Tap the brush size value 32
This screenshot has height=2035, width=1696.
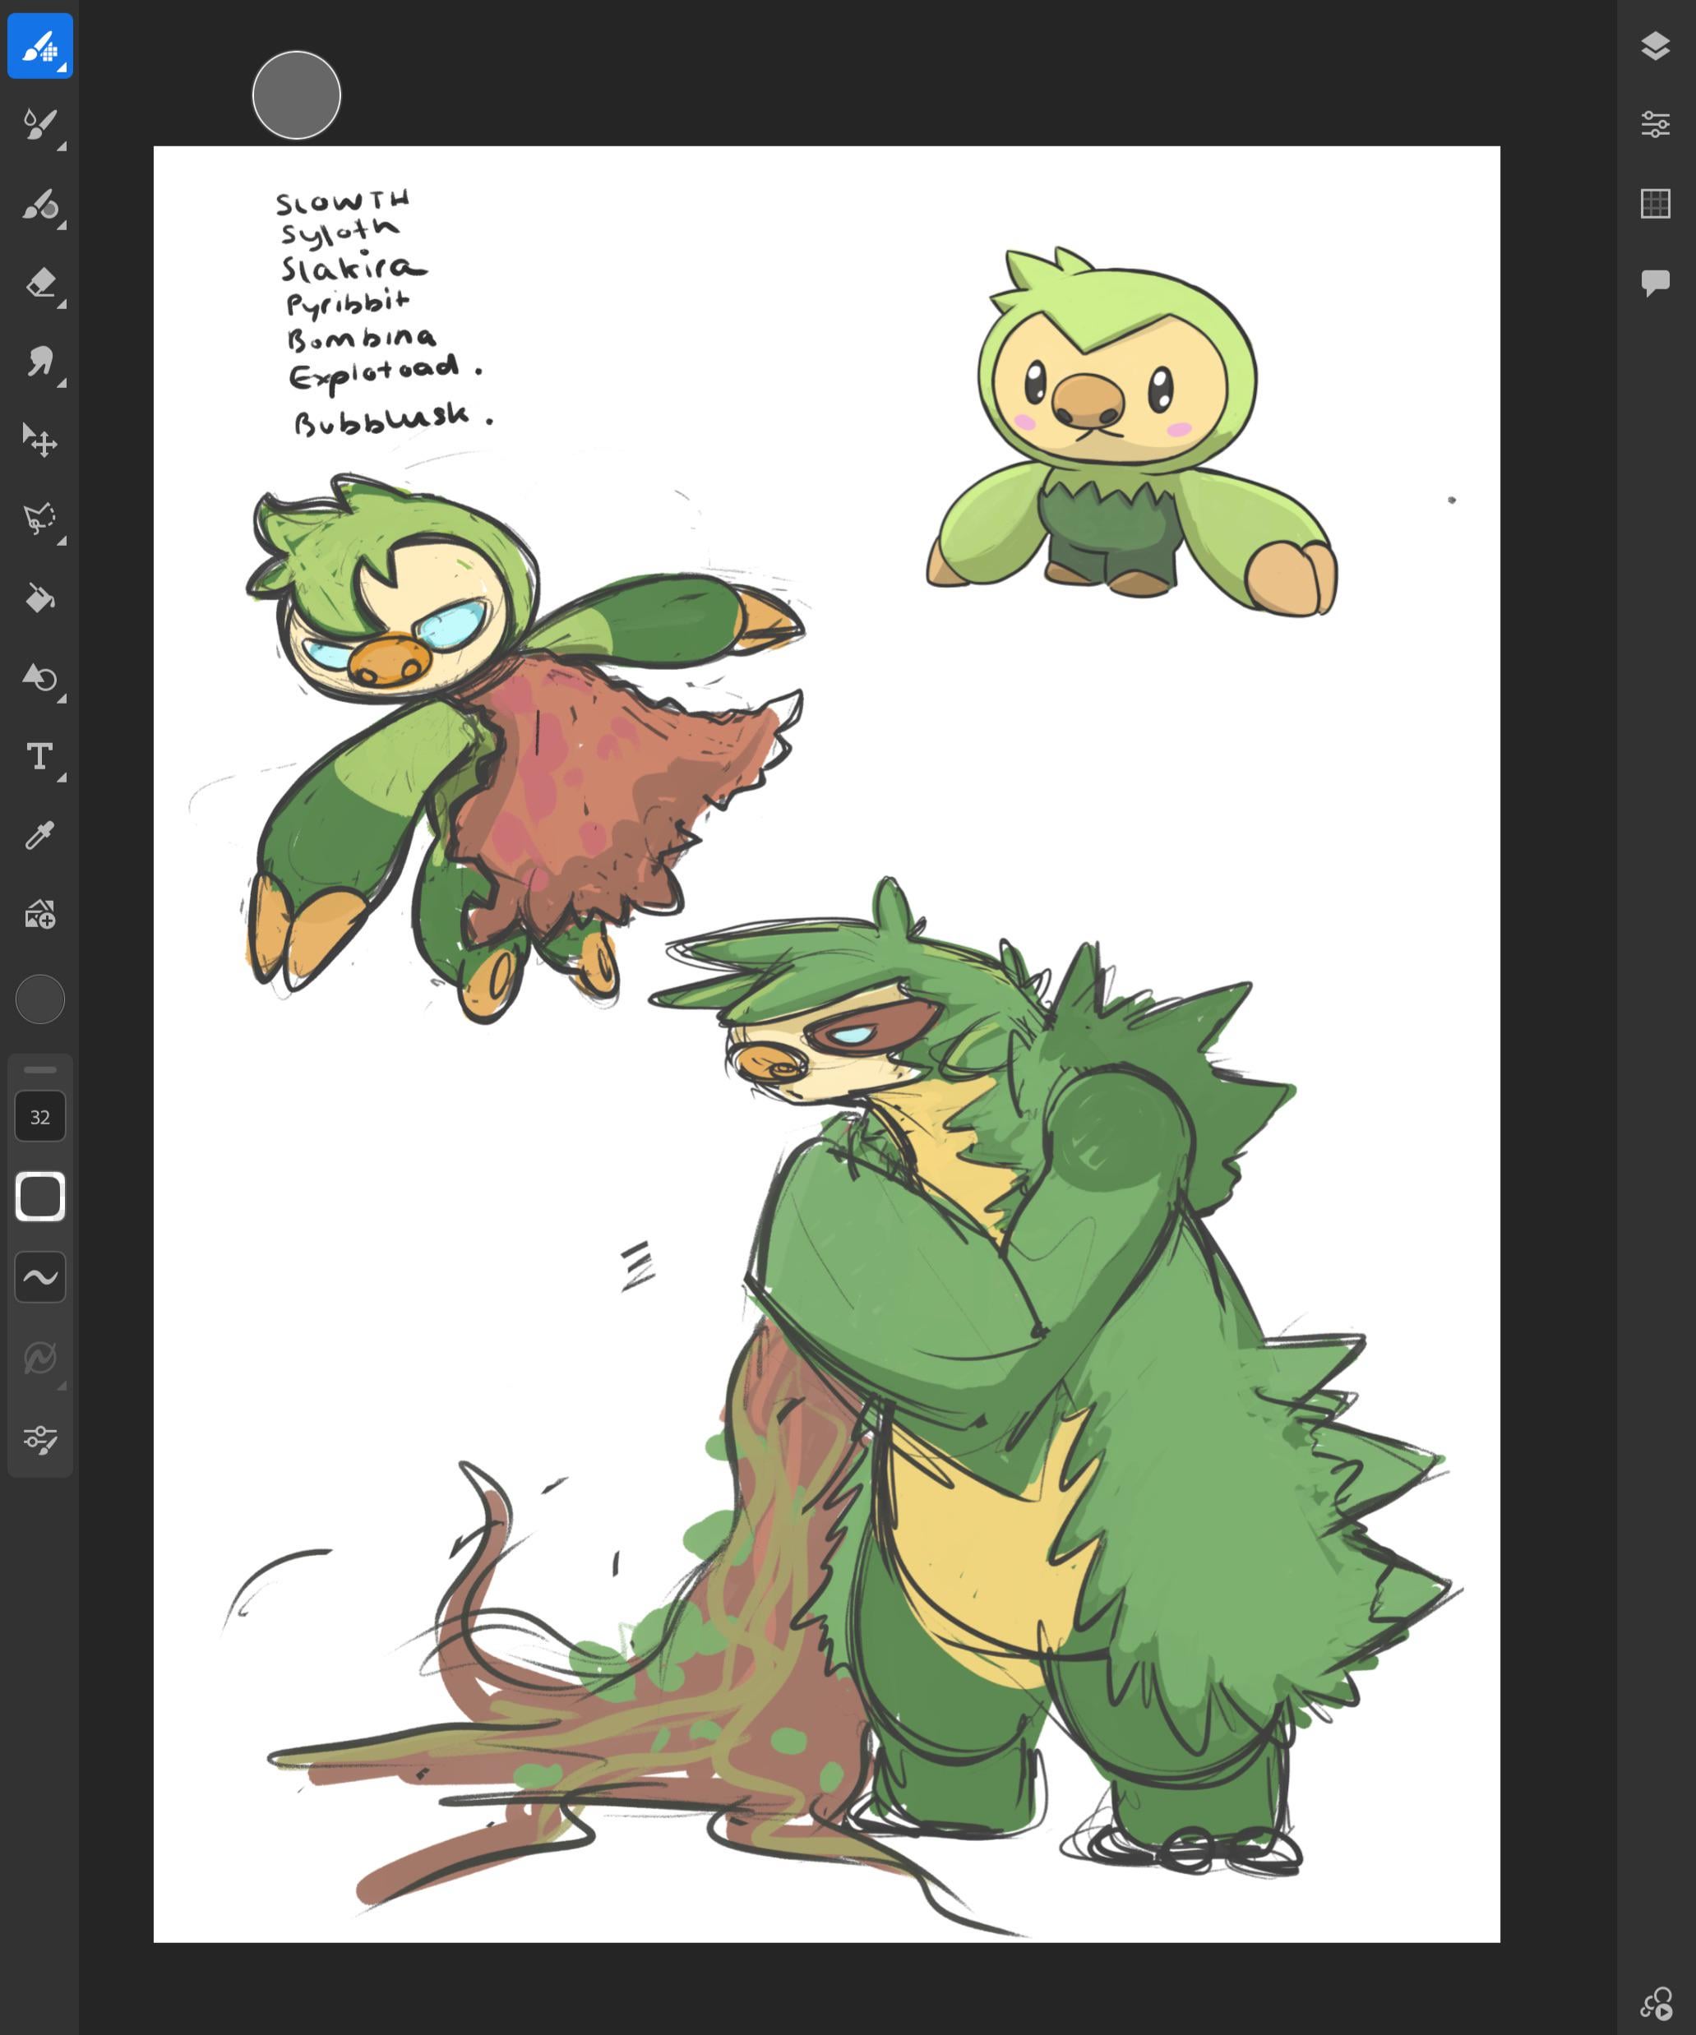[39, 1116]
